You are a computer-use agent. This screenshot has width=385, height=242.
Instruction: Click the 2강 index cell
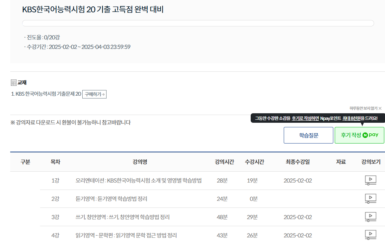[55, 198]
